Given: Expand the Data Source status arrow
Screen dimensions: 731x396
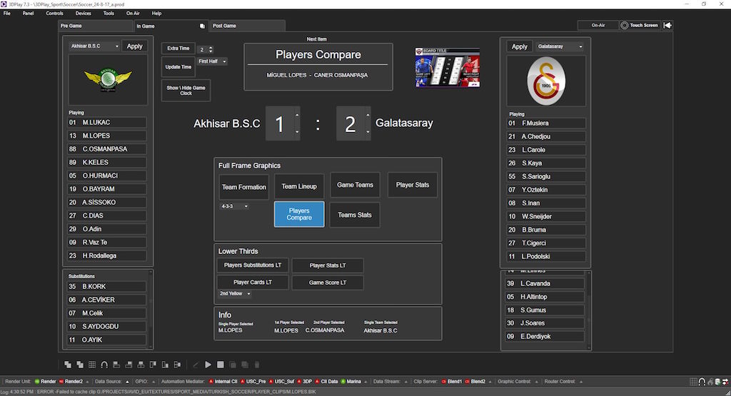Looking at the screenshot, I should (127, 382).
